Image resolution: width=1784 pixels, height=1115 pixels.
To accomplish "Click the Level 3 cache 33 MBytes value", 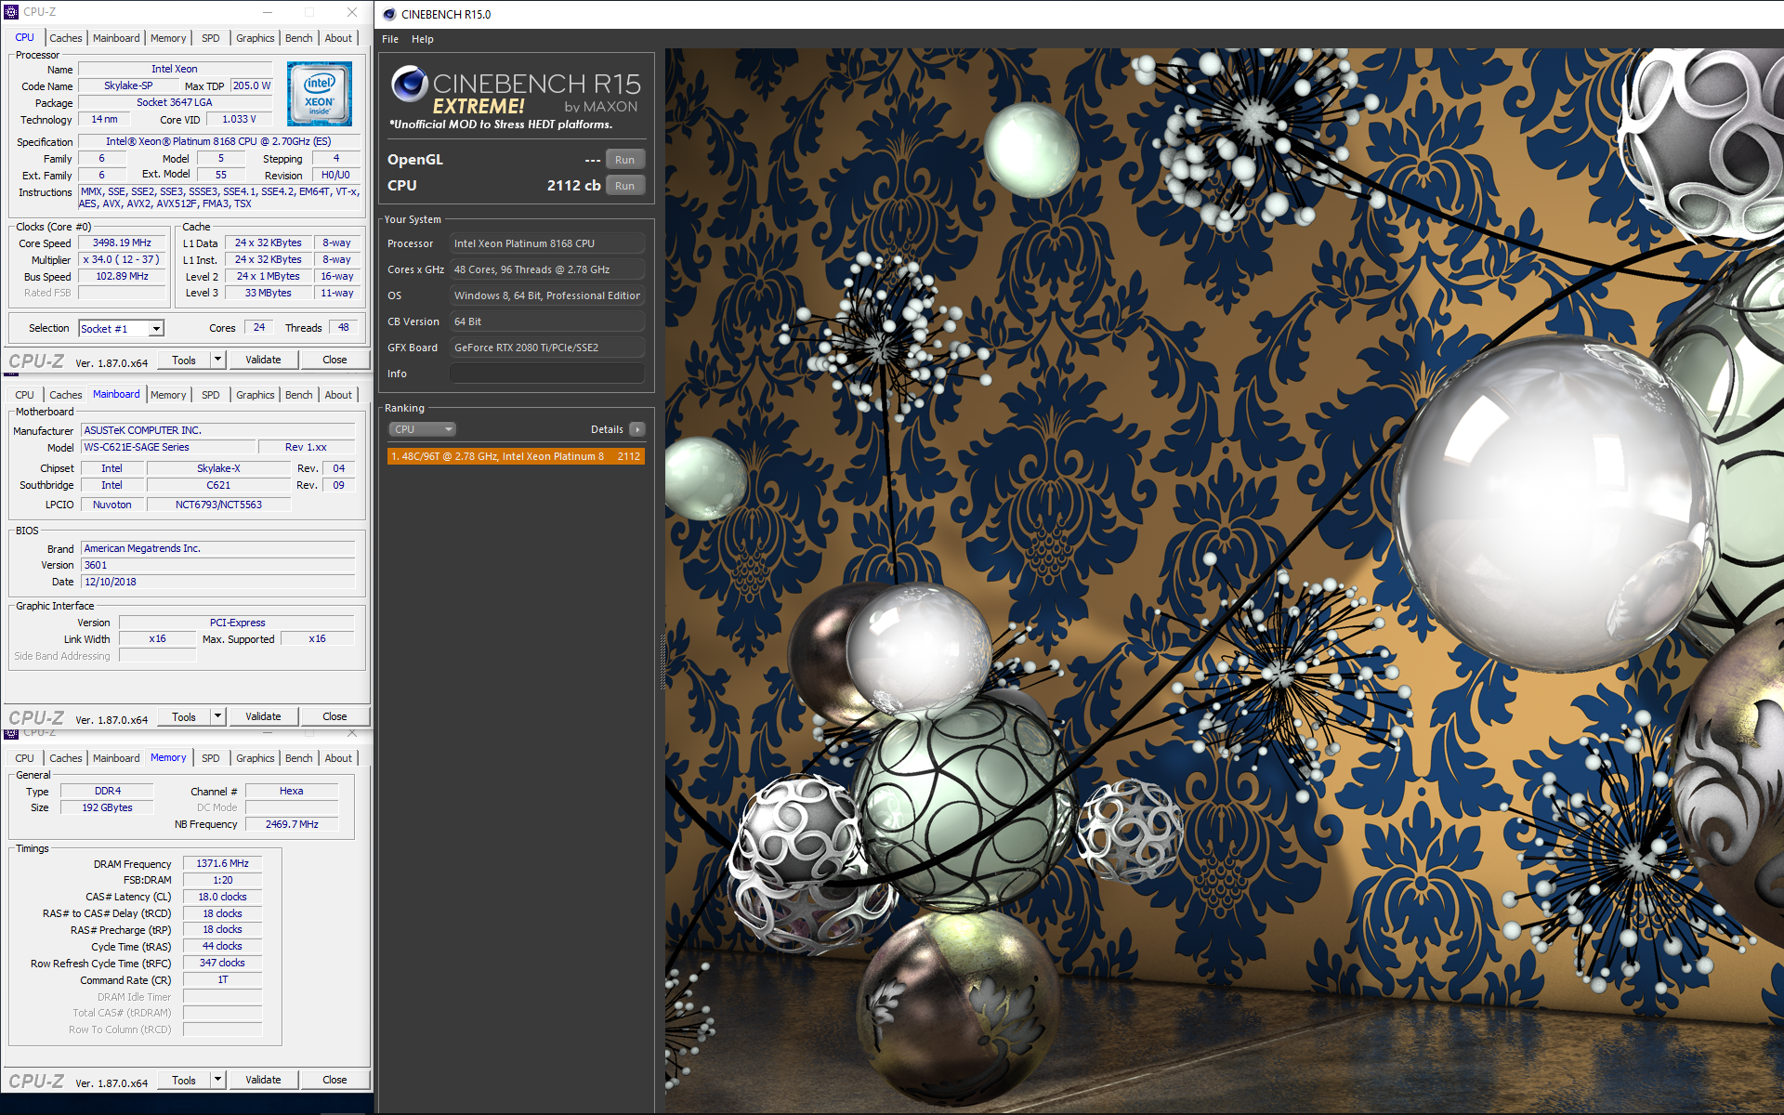I will click(268, 293).
